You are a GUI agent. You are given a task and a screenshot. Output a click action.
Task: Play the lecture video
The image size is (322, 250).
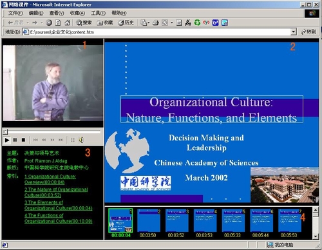[7, 140]
